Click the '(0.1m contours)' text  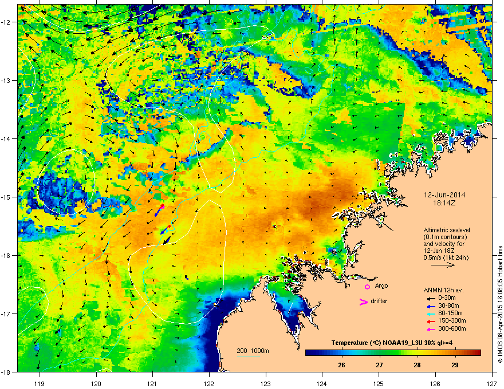point(445,237)
